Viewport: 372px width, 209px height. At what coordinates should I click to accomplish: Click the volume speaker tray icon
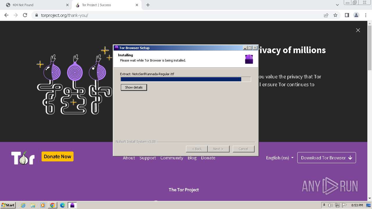(330, 205)
